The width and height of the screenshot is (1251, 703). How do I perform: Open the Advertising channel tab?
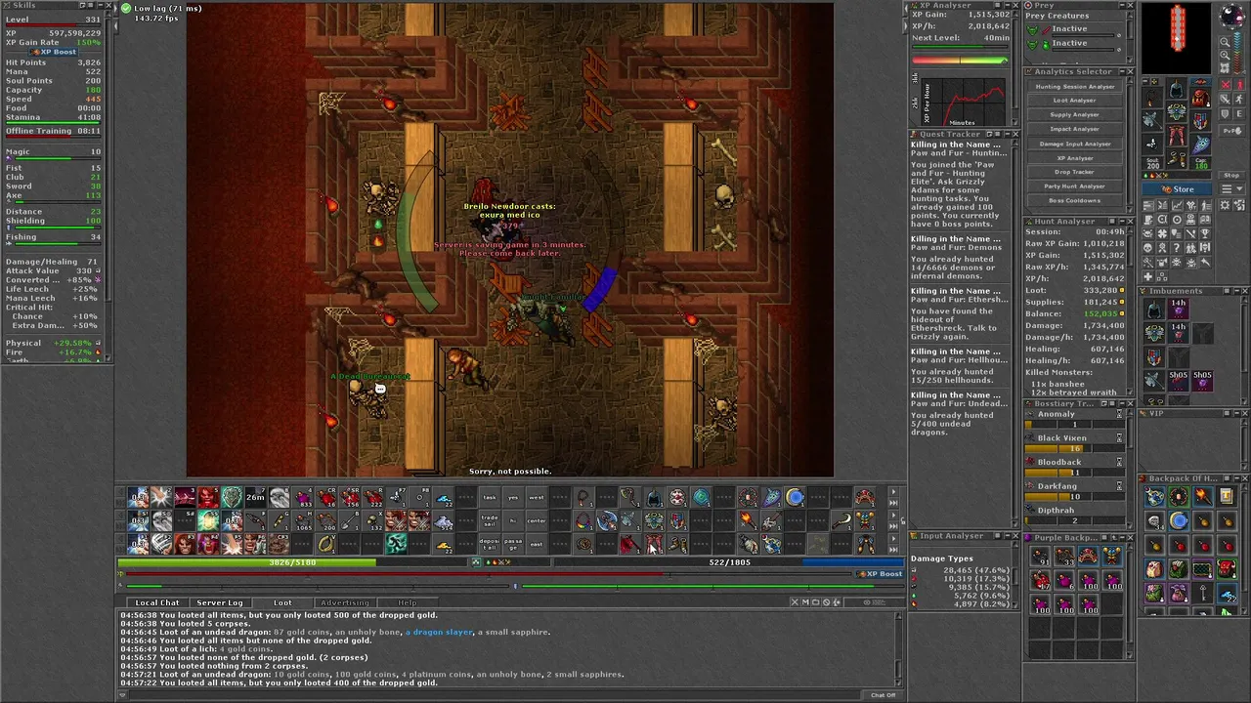[x=345, y=602]
